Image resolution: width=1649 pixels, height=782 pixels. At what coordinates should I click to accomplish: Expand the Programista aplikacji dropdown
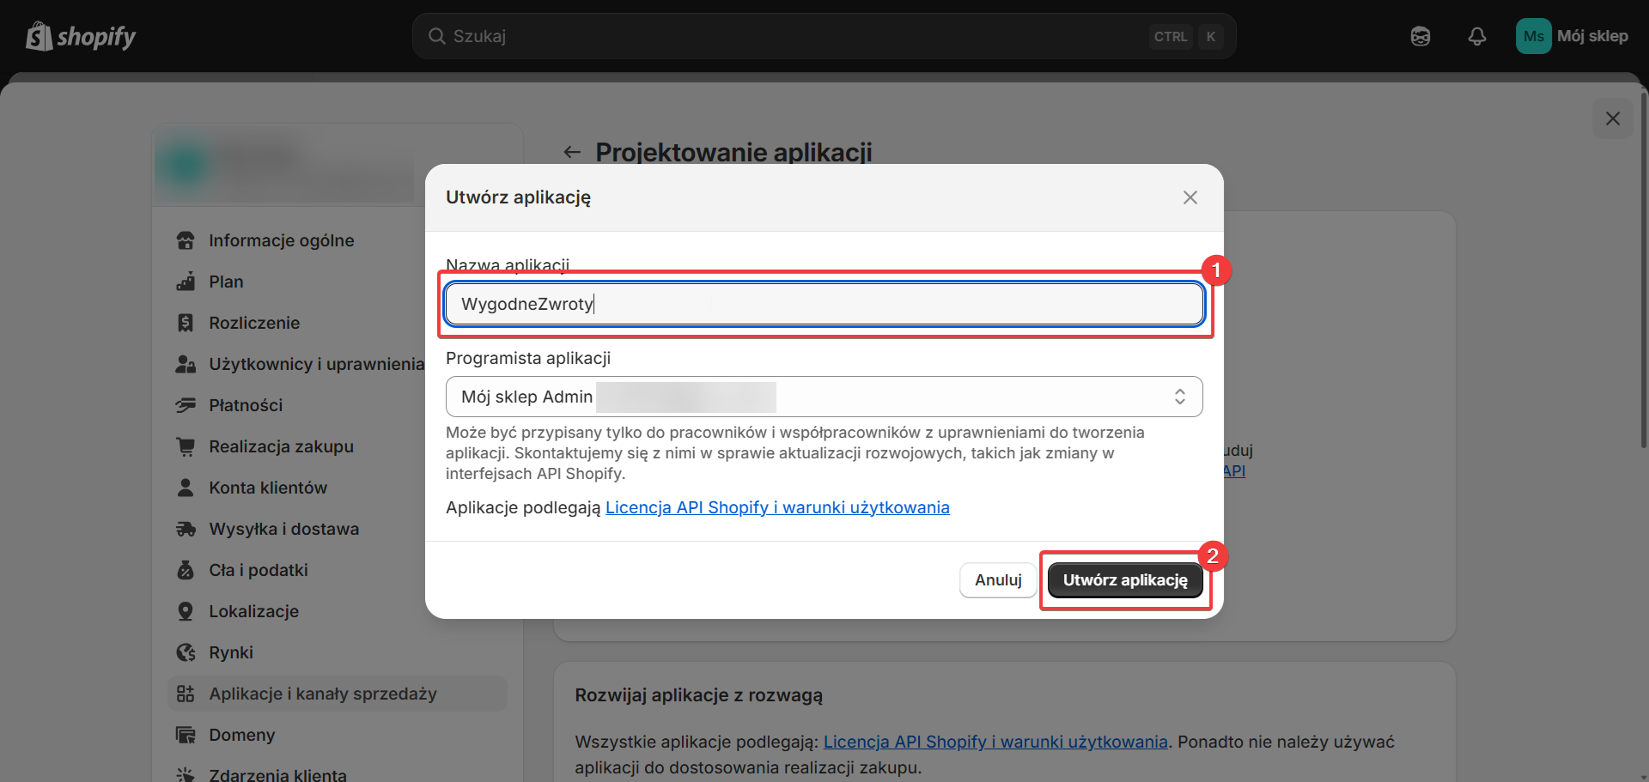tap(823, 397)
